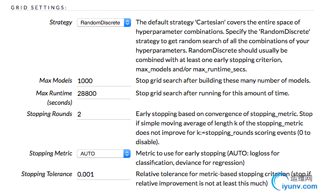Click the Max Models field containing 1000

104,81
